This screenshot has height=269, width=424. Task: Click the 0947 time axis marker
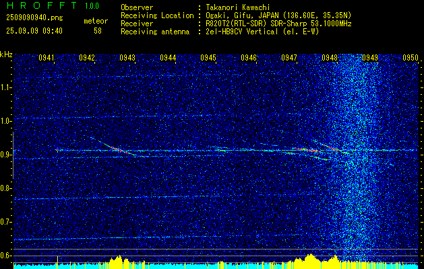[289, 57]
